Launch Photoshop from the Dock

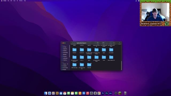coord(107,93)
